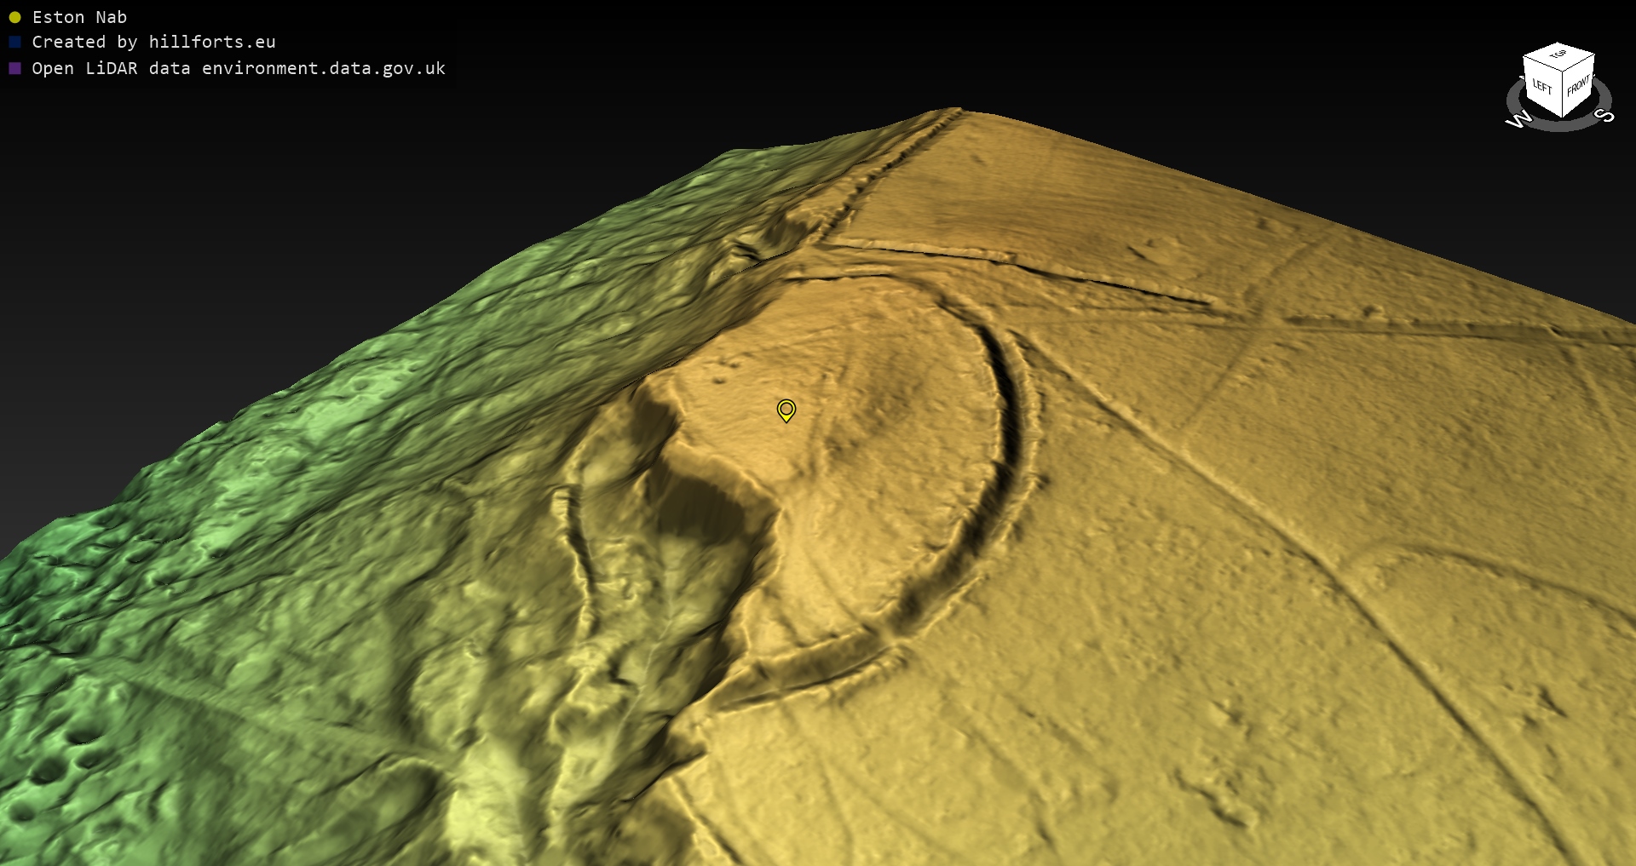1636x866 pixels.
Task: Click the view cube corner joining all three faces
Action: (x=1563, y=73)
